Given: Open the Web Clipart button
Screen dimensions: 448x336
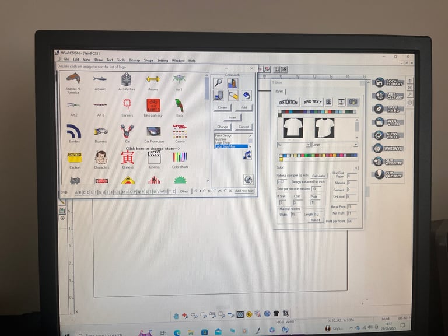Looking at the screenshot, I should click(x=389, y=96).
